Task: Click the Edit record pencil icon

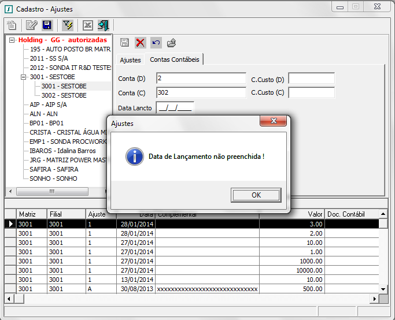Action: [x=32, y=25]
